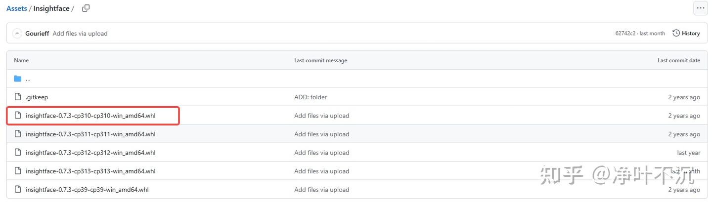Click the Gourieff avatar icon
This screenshot has width=712, height=204.
17,34
